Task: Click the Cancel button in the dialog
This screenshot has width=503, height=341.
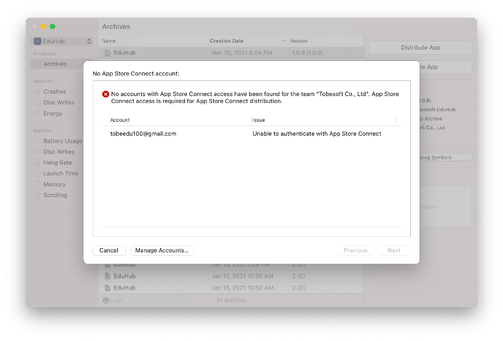Action: click(109, 251)
